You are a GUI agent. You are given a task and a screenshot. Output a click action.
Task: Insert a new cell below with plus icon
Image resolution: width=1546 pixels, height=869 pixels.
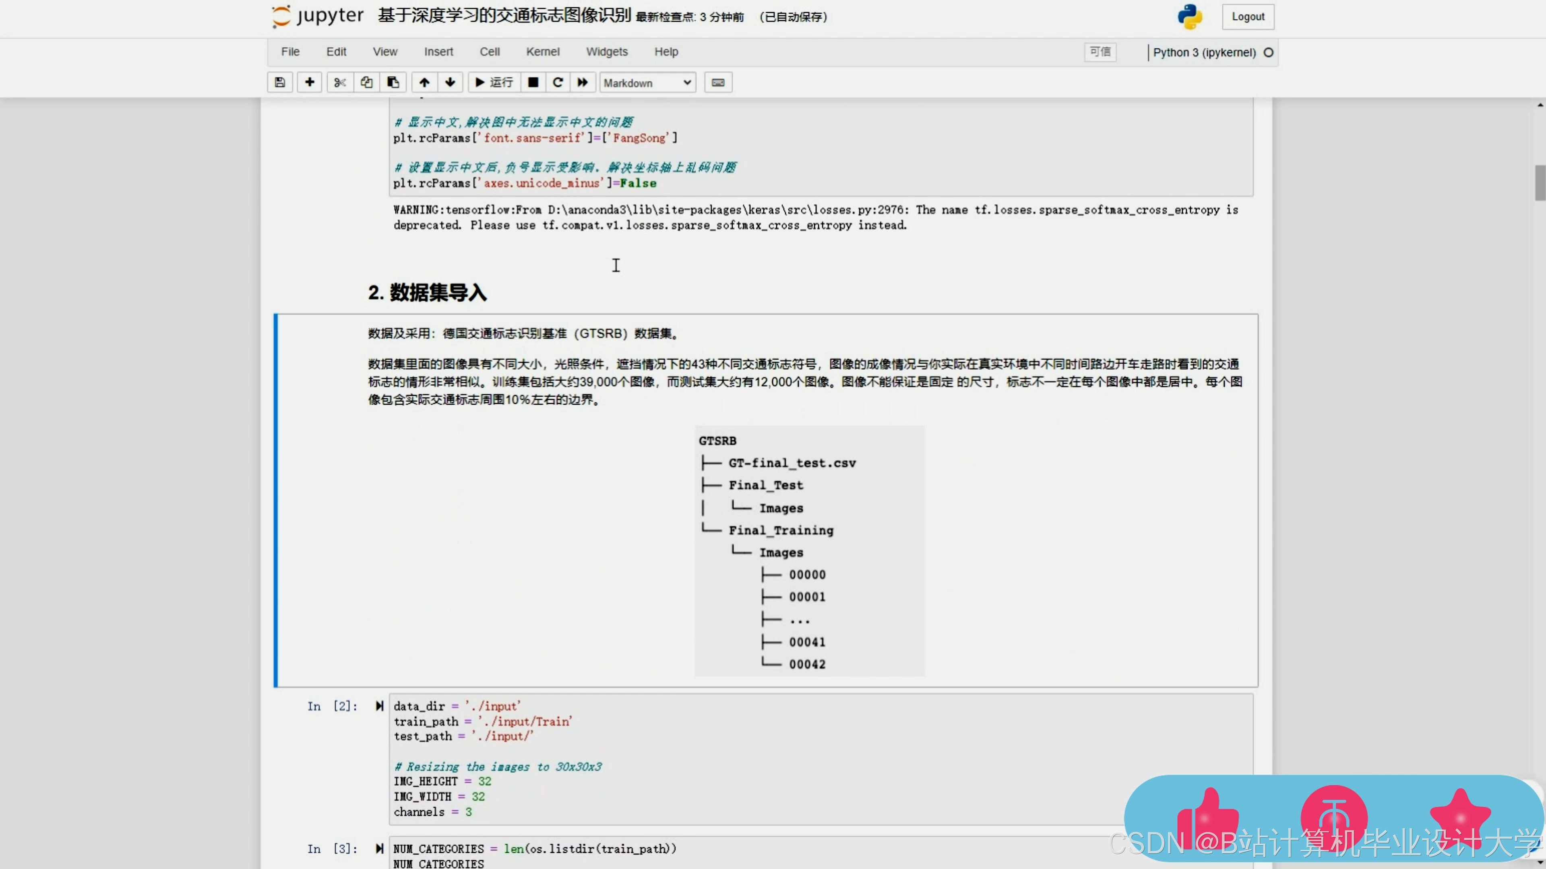click(x=309, y=82)
